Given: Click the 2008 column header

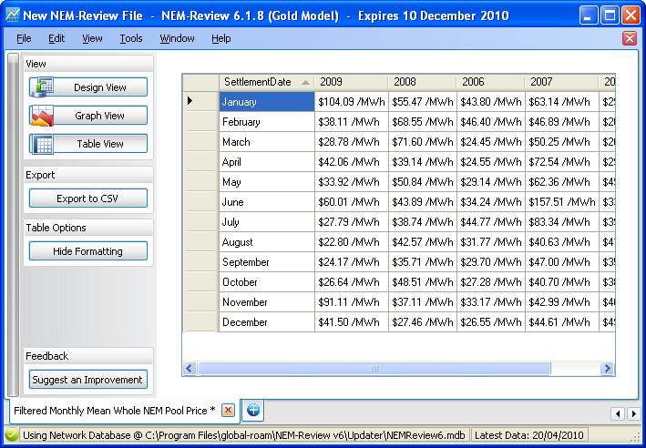Looking at the screenshot, I should 422,82.
